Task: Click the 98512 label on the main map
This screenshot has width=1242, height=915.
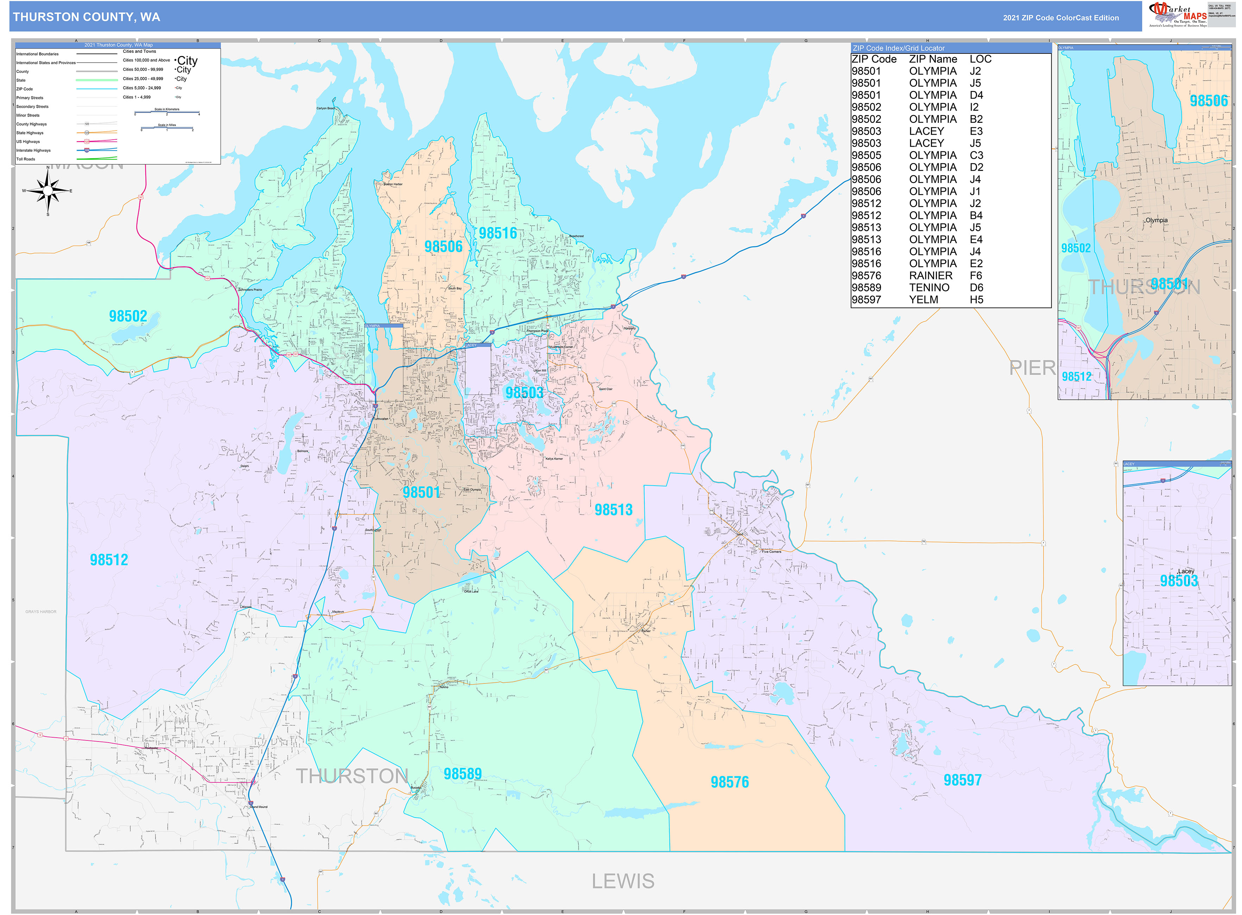Action: pyautogui.click(x=109, y=560)
